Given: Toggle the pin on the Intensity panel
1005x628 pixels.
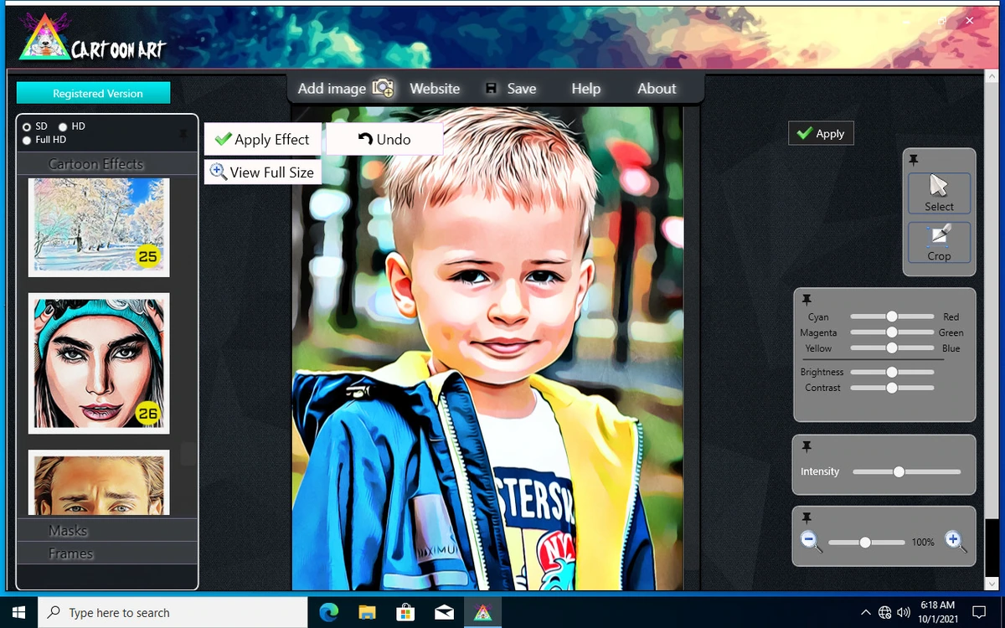Looking at the screenshot, I should 807,446.
